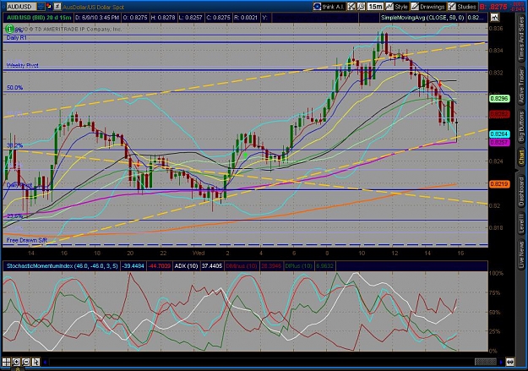Open the Big Buttons side tab
The width and height of the screenshot is (528, 371).
(521, 127)
